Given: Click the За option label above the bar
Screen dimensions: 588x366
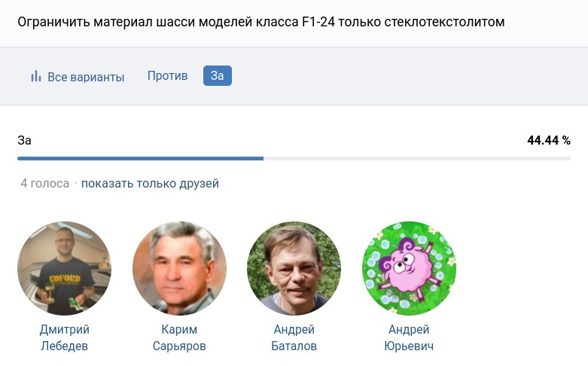Looking at the screenshot, I should [25, 140].
